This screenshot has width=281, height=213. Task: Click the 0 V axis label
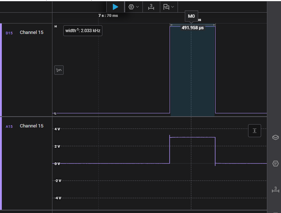point(58,164)
